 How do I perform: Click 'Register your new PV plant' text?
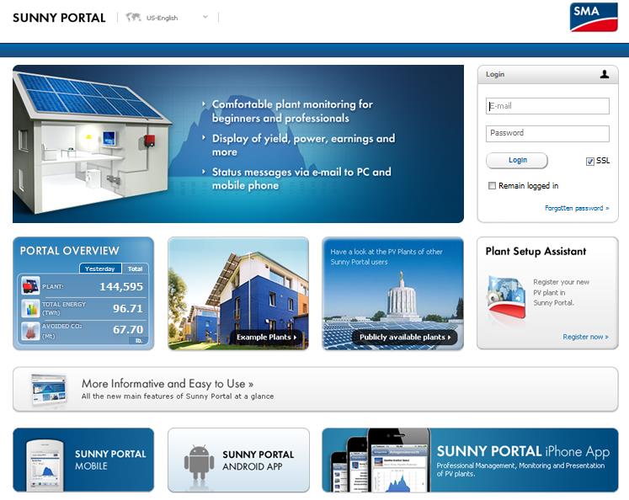[x=561, y=292]
